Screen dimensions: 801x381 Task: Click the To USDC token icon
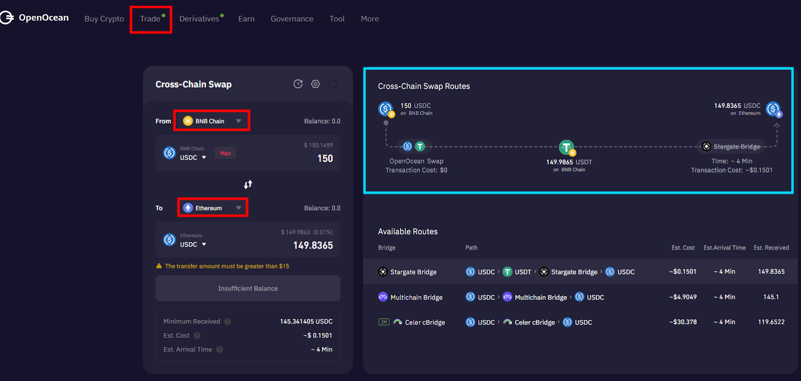170,240
